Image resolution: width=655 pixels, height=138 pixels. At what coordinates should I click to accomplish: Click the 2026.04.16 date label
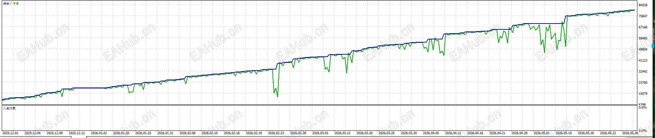[475, 133]
